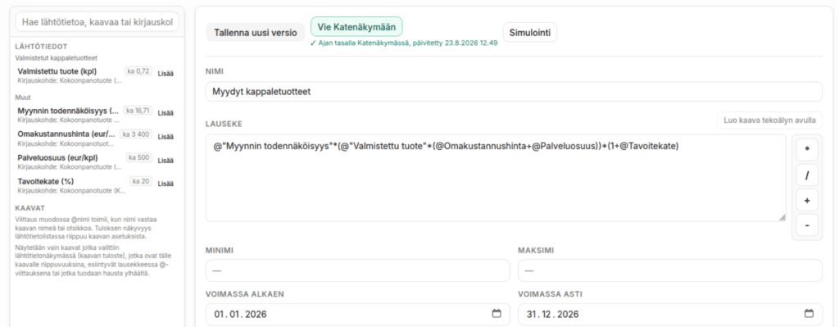This screenshot has width=839, height=327.
Task: Click the ka 3 400 average badge
Action: (x=136, y=134)
